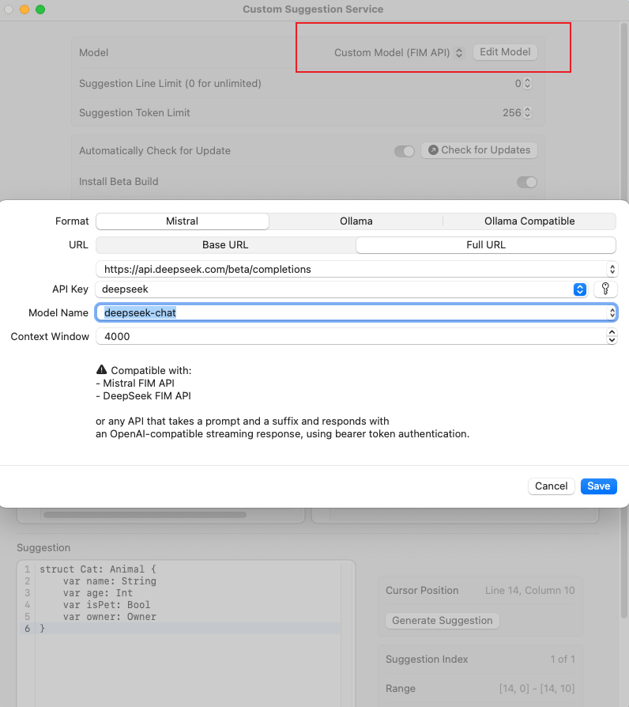629x707 pixels.
Task: Click the Context Window stepper arrows
Action: (612, 337)
